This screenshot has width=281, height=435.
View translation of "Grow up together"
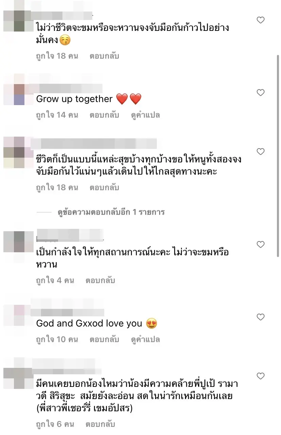click(146, 115)
